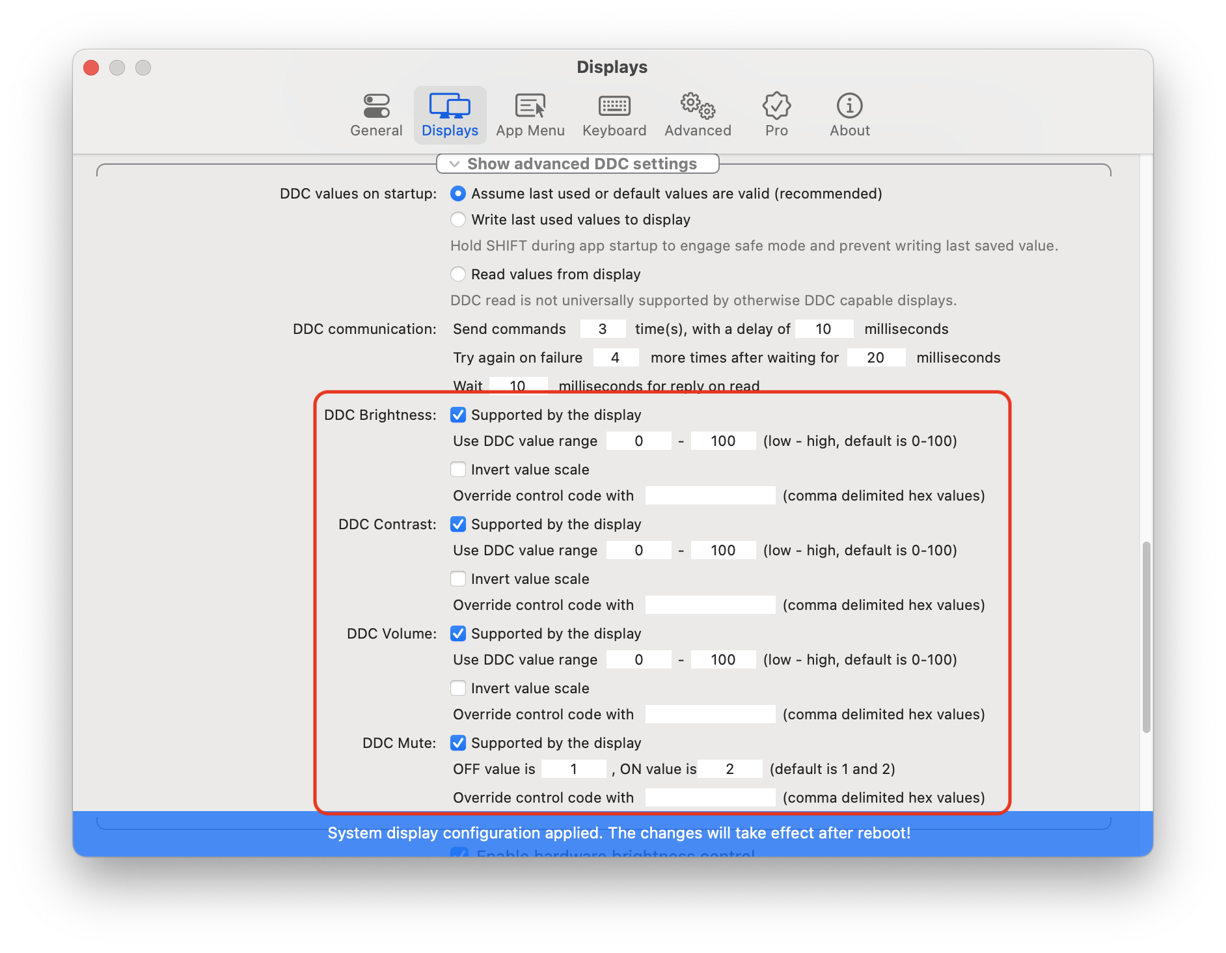Uncheck Supported by the display for DDC Brightness
The height and width of the screenshot is (953, 1226).
point(459,415)
